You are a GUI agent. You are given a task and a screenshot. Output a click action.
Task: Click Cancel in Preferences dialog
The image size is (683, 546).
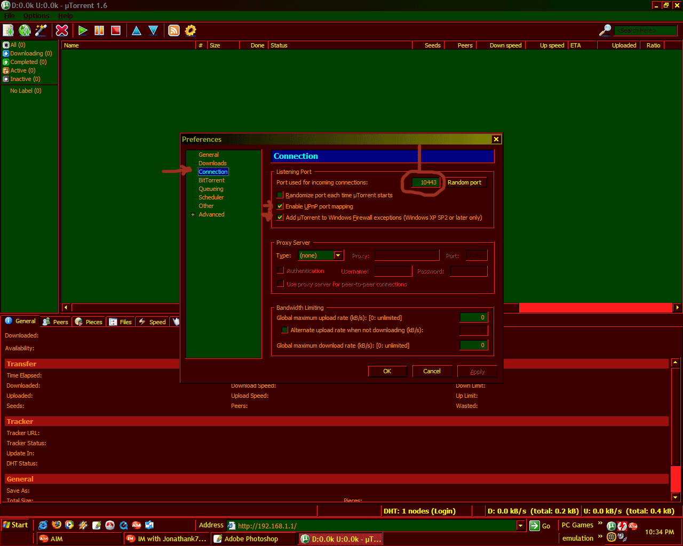click(432, 371)
